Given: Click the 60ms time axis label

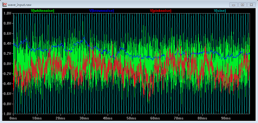Looking at the screenshot, I should [x=155, y=118].
